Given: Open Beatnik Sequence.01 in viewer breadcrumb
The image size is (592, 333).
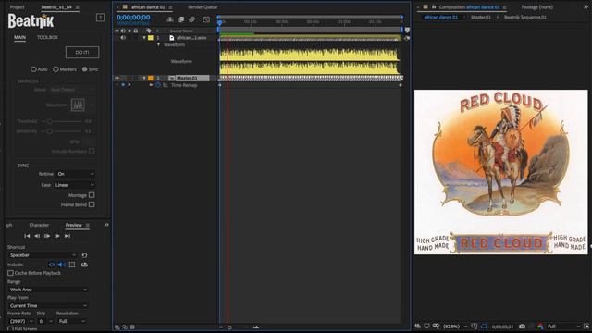Looking at the screenshot, I should (525, 18).
